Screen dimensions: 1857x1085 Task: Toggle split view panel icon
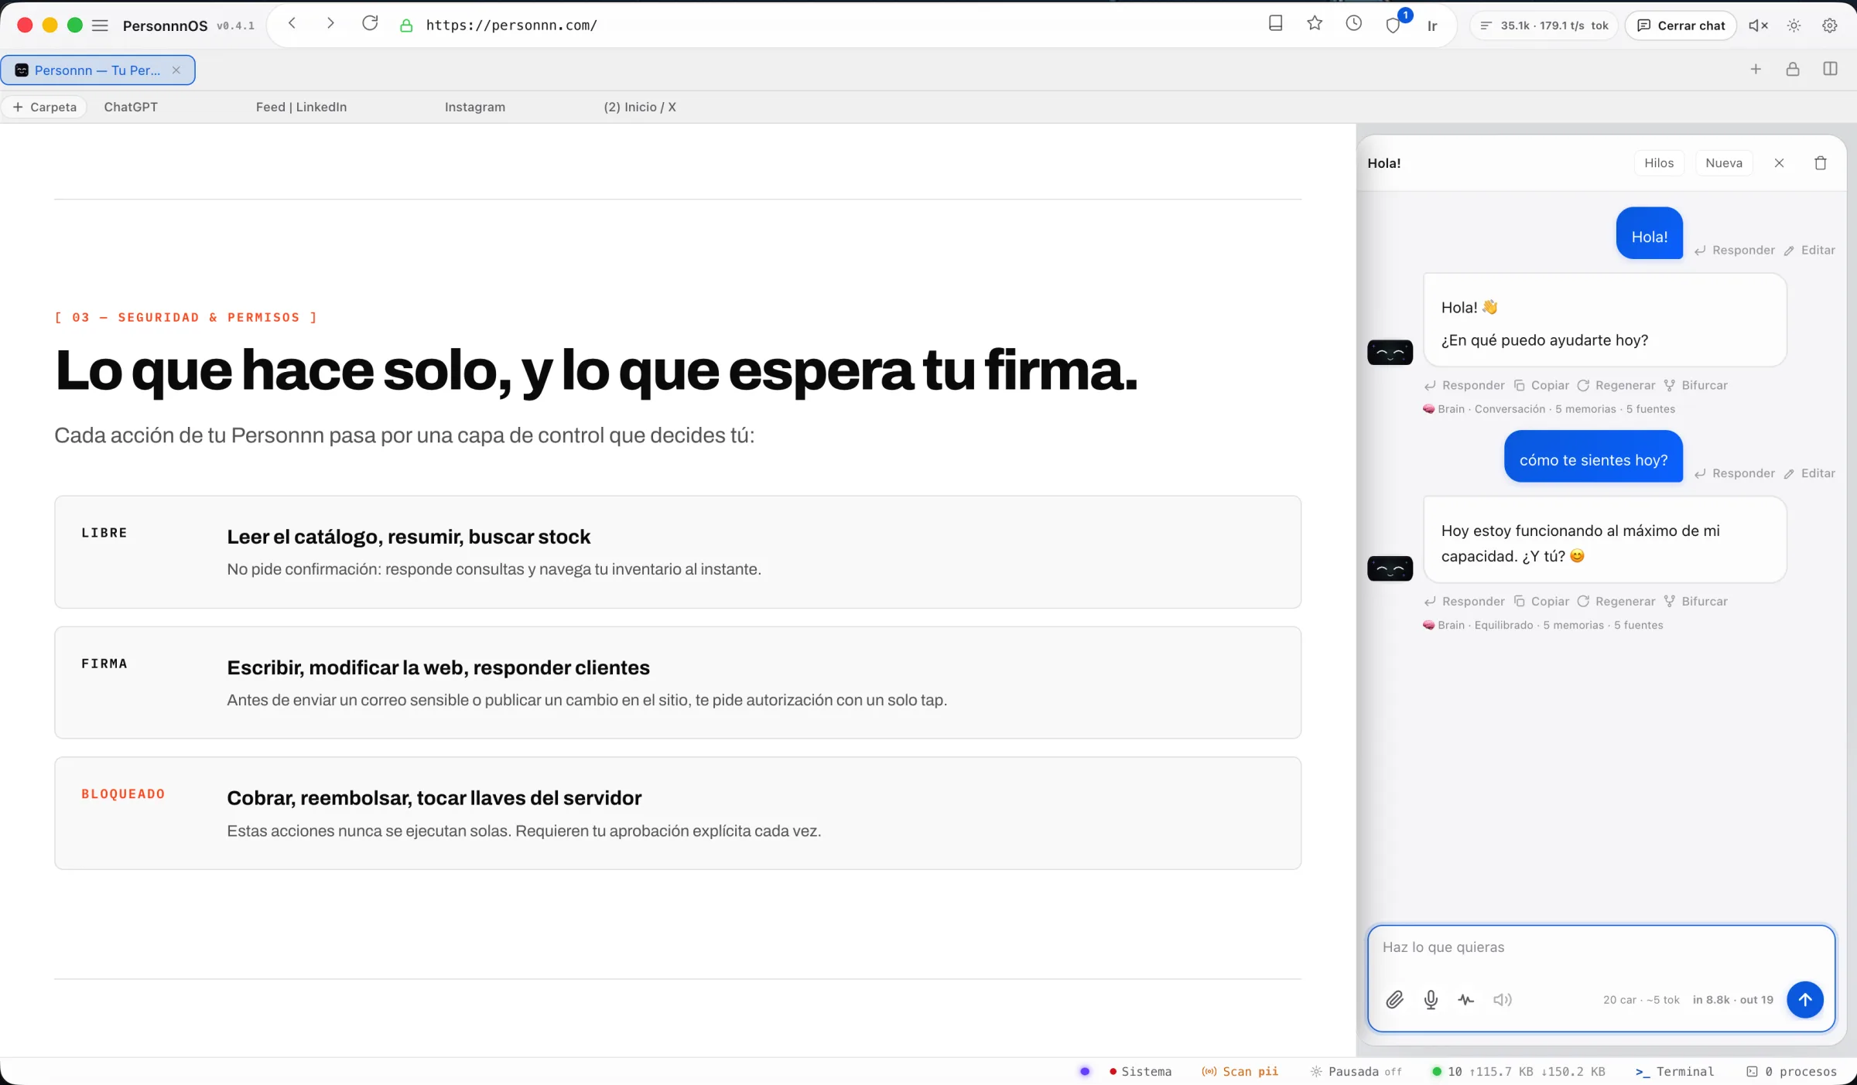[x=1830, y=70]
